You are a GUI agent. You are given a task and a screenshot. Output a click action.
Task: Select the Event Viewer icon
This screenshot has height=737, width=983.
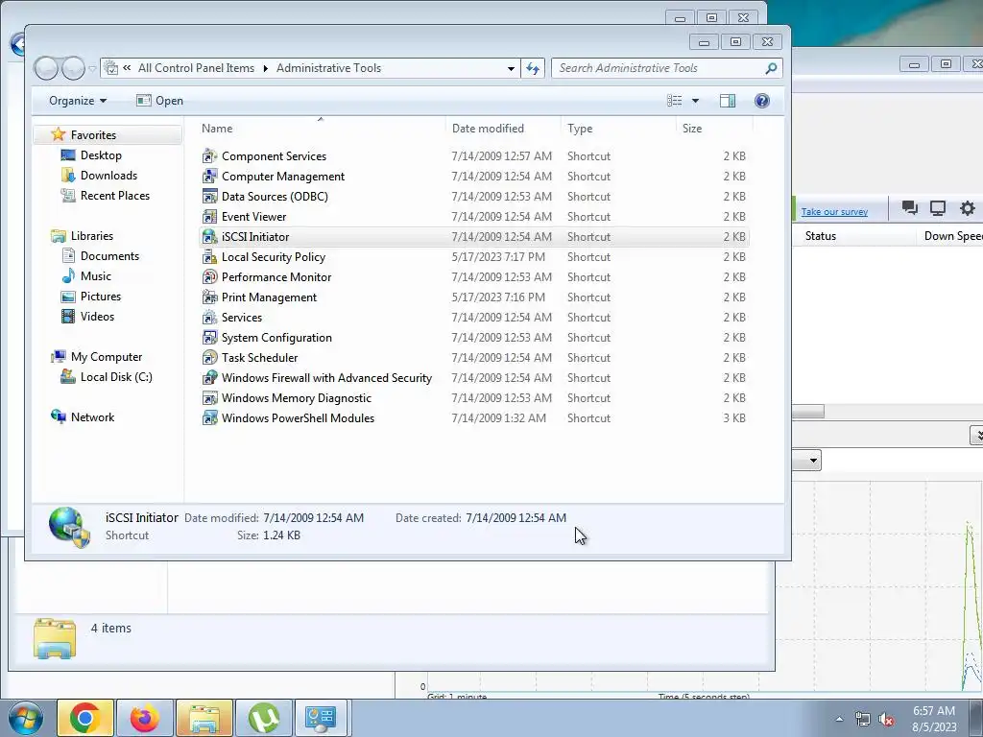pos(209,216)
